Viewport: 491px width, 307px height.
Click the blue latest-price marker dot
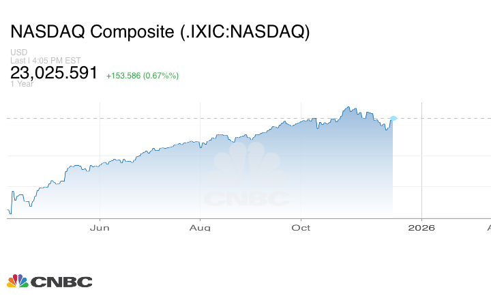click(393, 119)
